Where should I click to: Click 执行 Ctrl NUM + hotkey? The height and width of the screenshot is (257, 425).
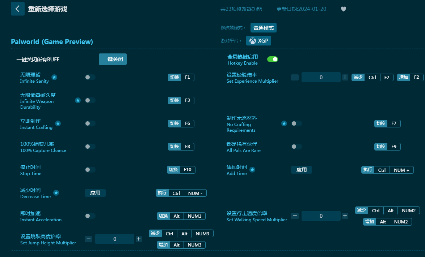click(x=387, y=170)
